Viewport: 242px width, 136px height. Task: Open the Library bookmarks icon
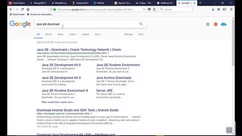[x=219, y=9]
